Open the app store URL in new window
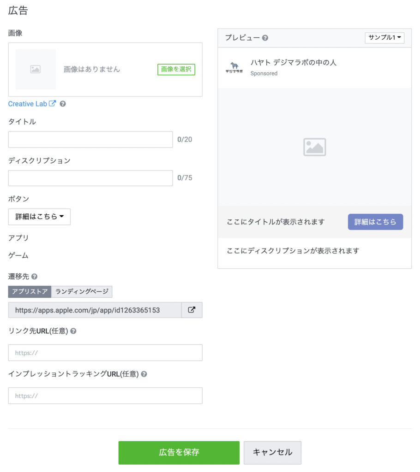Screen dimensions: 420x472 point(192,310)
